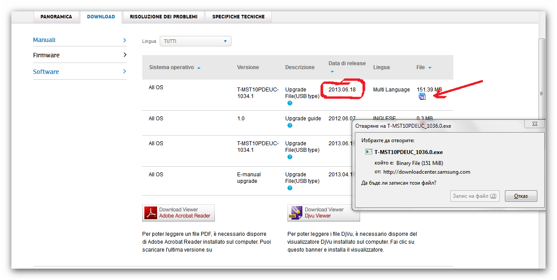The height and width of the screenshot is (280, 557).
Task: Click the version 1.0 cell
Action: point(241,119)
